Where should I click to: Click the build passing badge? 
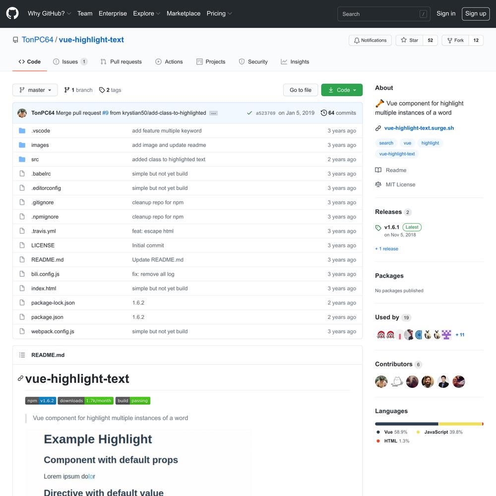pyautogui.click(x=133, y=401)
